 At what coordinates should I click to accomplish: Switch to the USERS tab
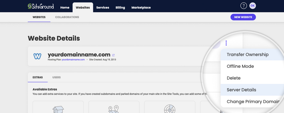pyautogui.click(x=57, y=77)
